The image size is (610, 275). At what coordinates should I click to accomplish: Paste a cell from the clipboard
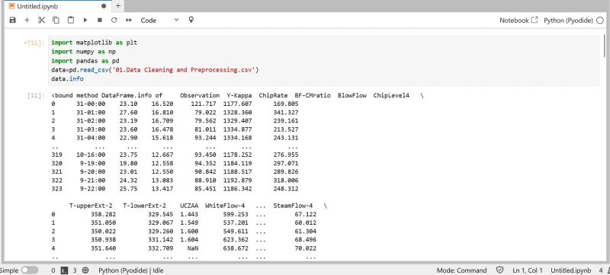70,21
